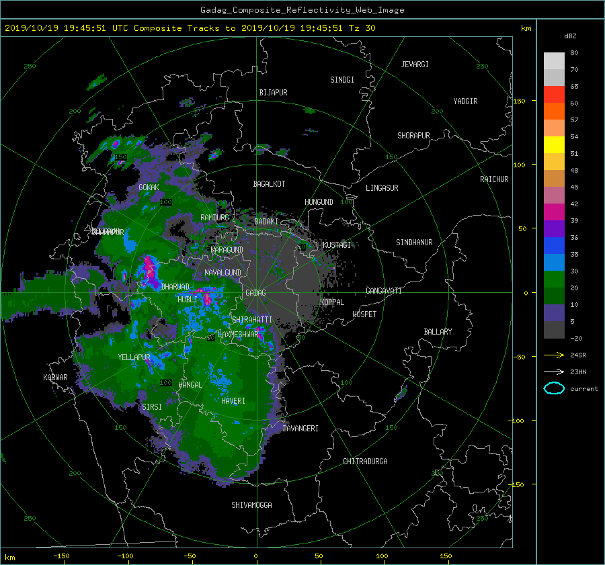Click the white 23MN arrow legend icon
The height and width of the screenshot is (565, 605).
click(x=554, y=372)
